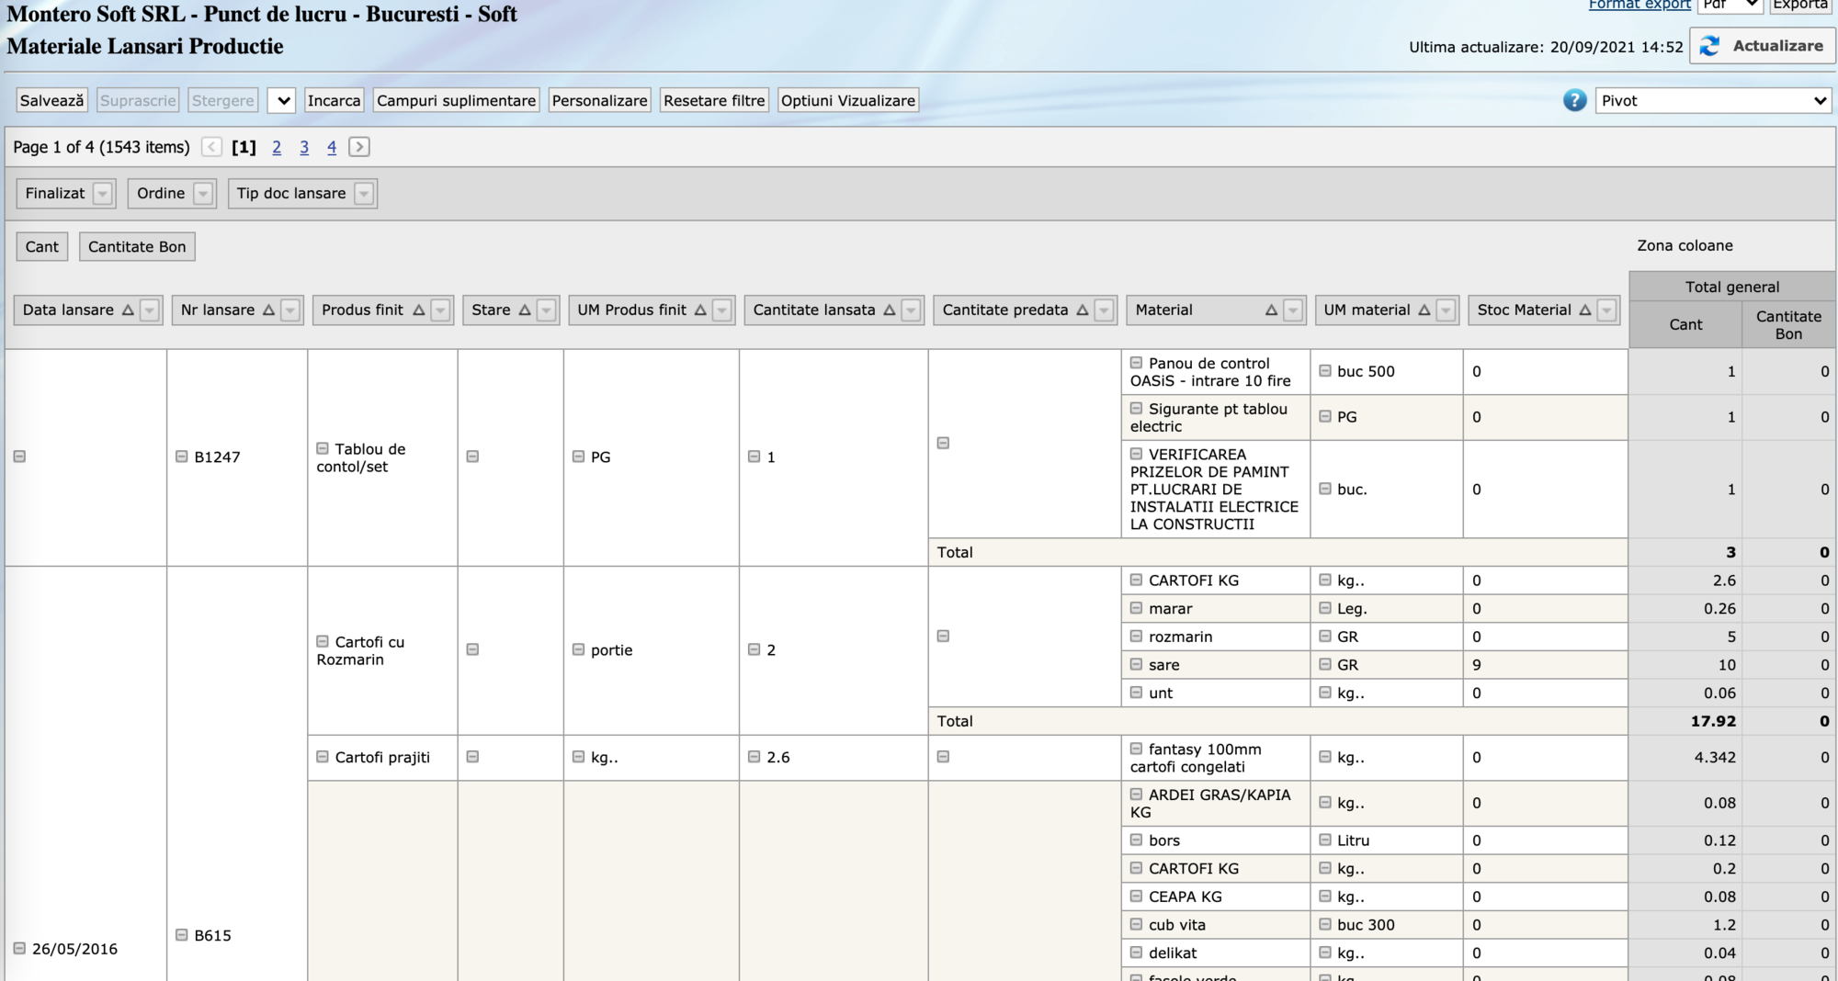This screenshot has height=981, width=1838.
Task: Open the filter icon on Nr lansare column
Action: (290, 310)
